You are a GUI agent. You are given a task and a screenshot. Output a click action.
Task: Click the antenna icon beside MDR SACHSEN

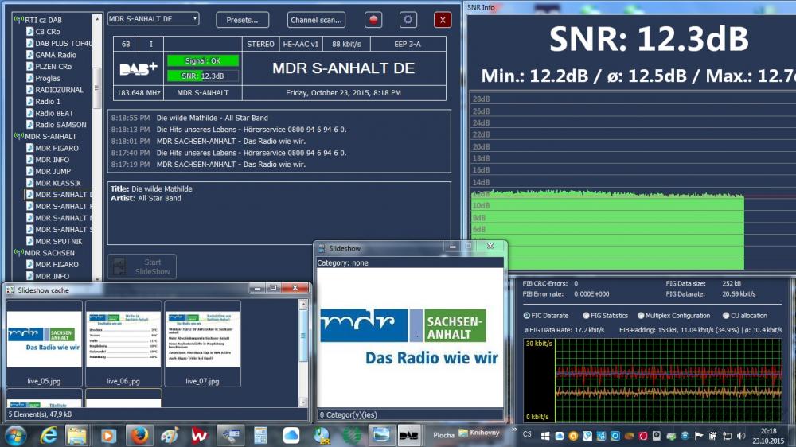coord(19,252)
